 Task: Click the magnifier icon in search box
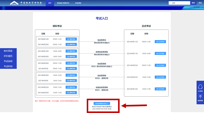tap(170, 3)
